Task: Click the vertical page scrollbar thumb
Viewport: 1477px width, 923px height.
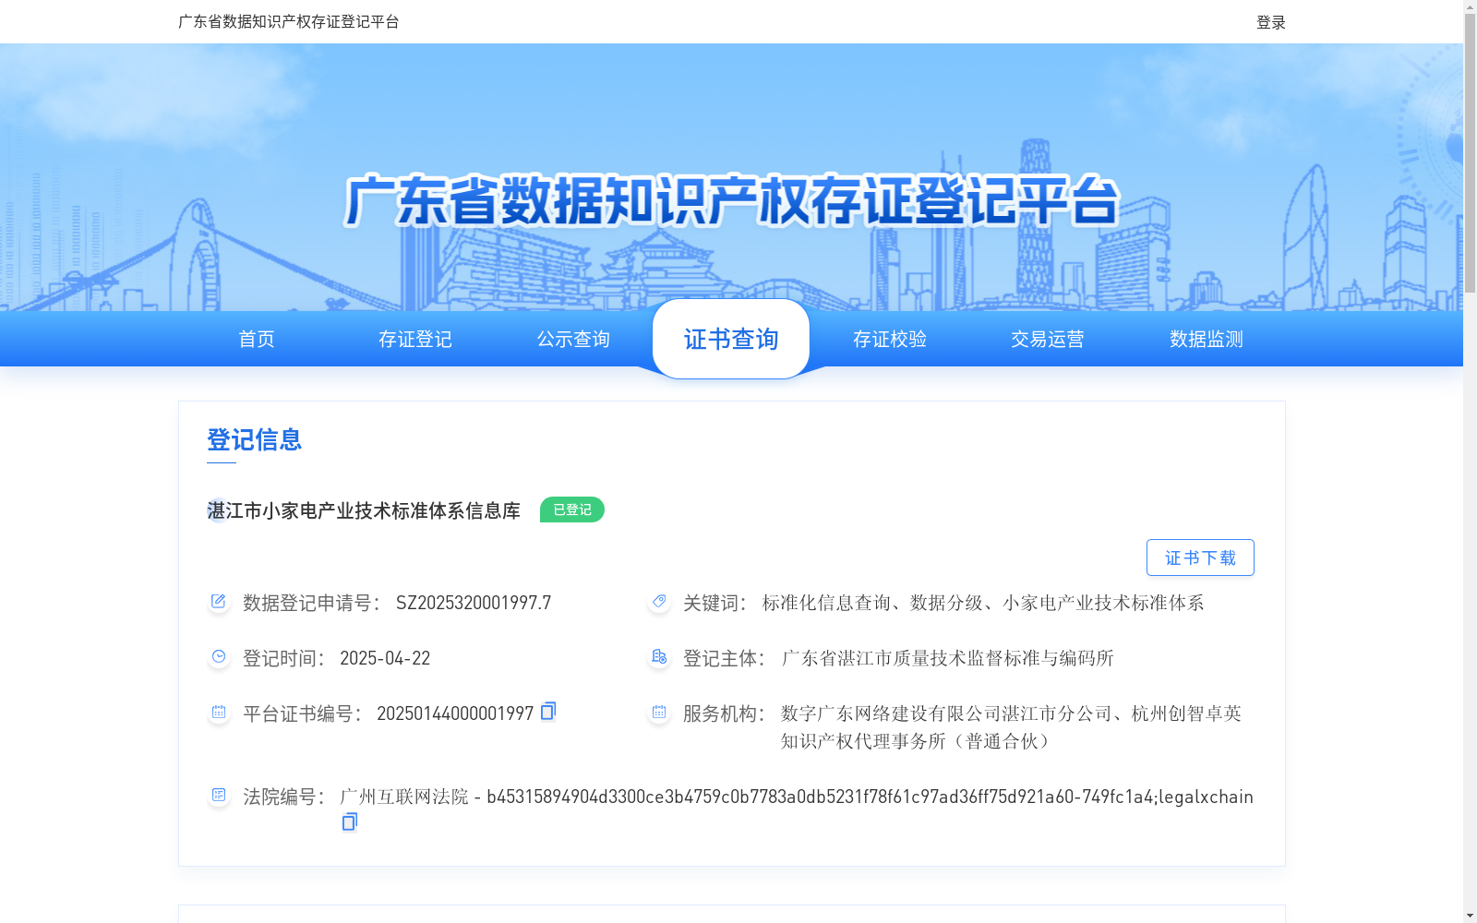Action: 1470,153
